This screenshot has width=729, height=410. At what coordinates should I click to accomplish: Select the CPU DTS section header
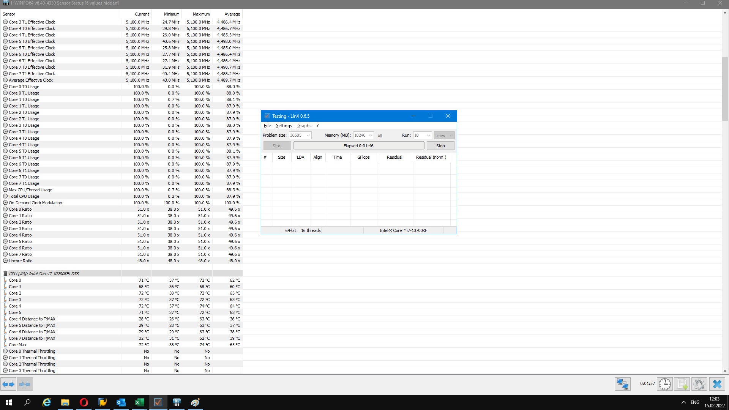coord(44,274)
